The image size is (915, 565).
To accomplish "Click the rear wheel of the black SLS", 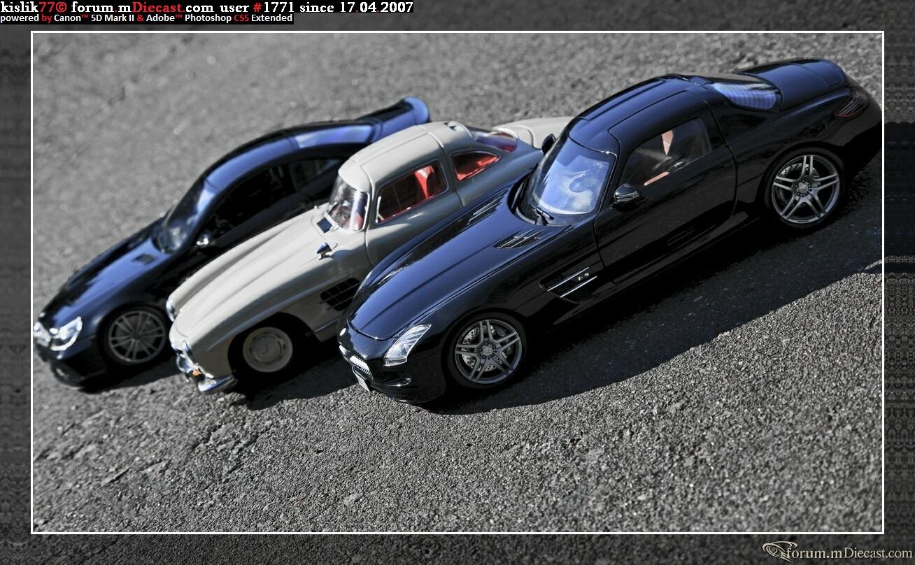I will [x=805, y=189].
